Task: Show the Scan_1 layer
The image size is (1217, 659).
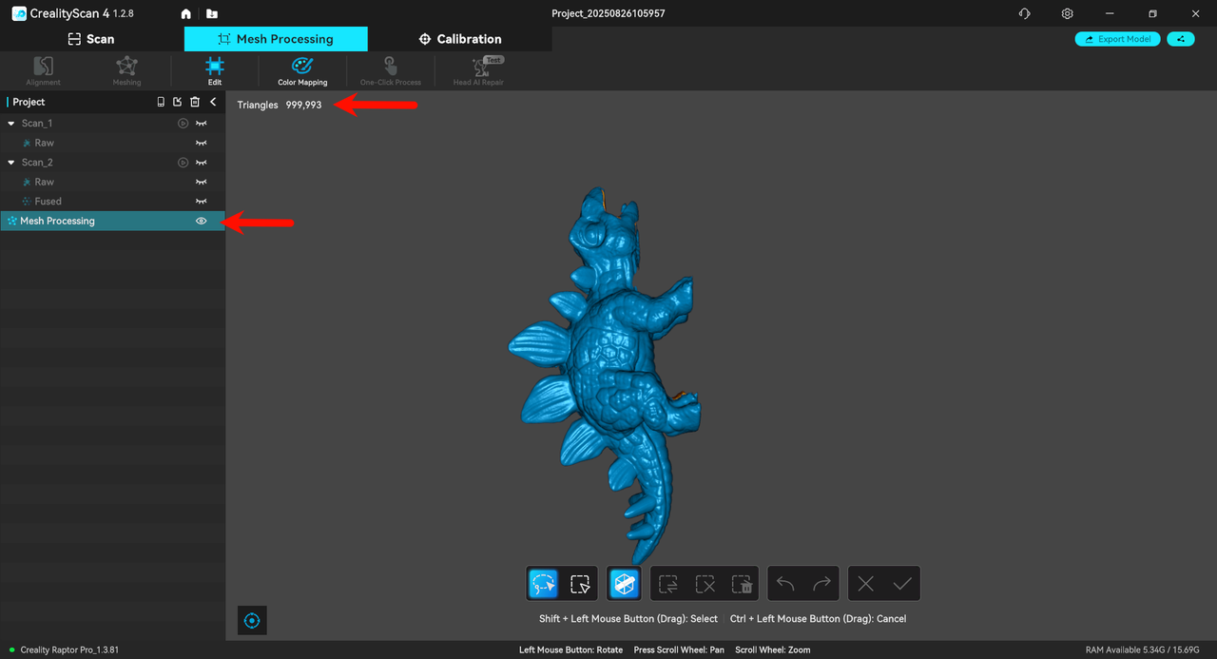Action: pos(201,124)
